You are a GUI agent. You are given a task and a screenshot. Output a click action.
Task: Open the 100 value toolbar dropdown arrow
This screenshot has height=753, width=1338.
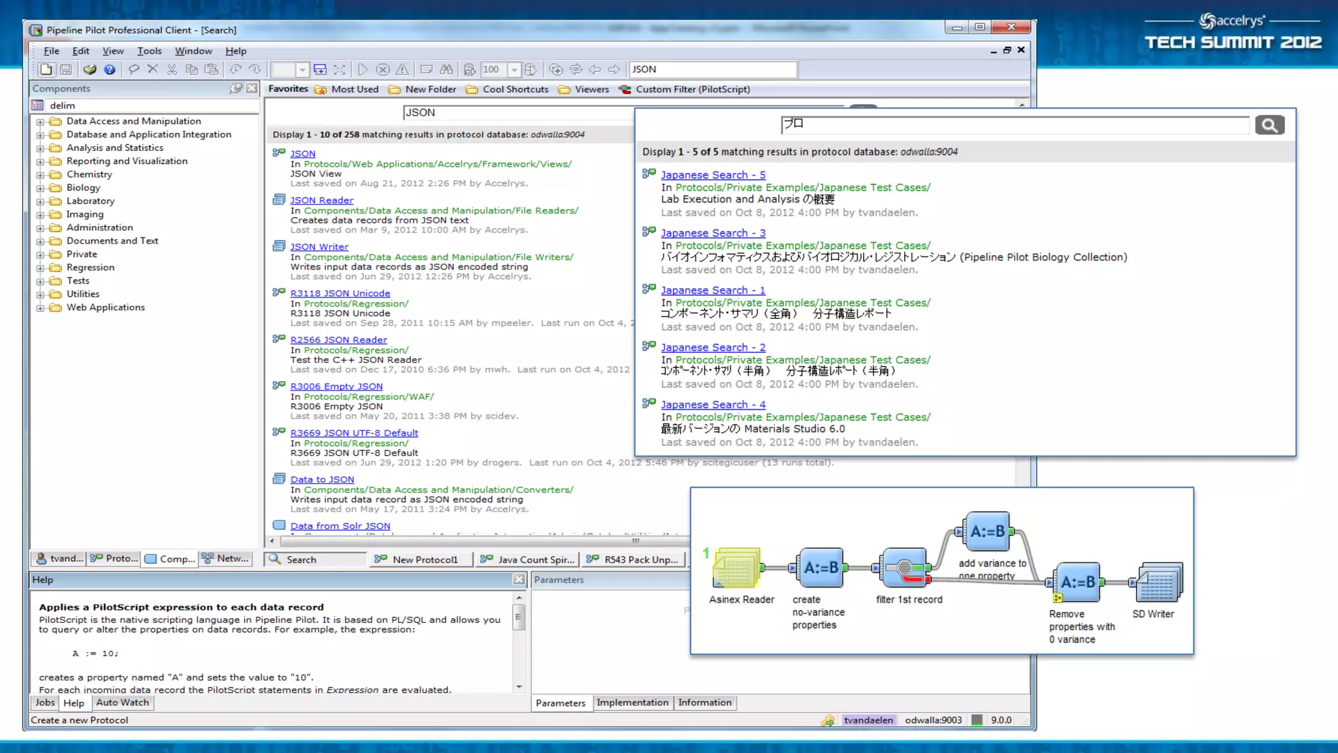point(514,69)
